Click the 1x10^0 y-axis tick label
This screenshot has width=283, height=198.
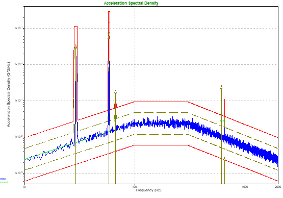coord(18,64)
